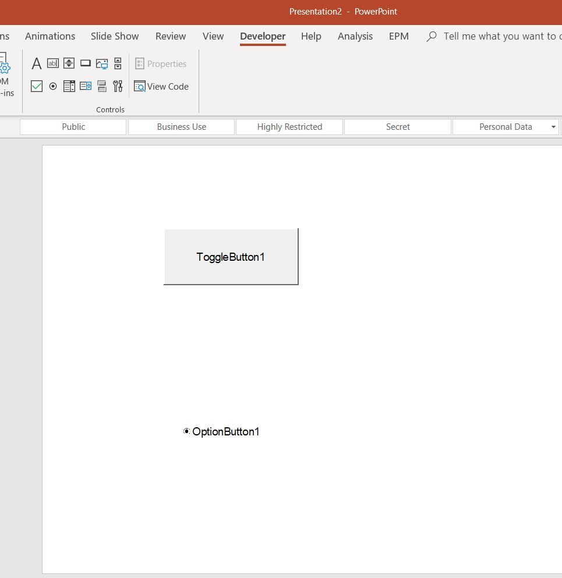This screenshot has height=578, width=562.
Task: Open More Controls dialog
Action: tap(118, 86)
